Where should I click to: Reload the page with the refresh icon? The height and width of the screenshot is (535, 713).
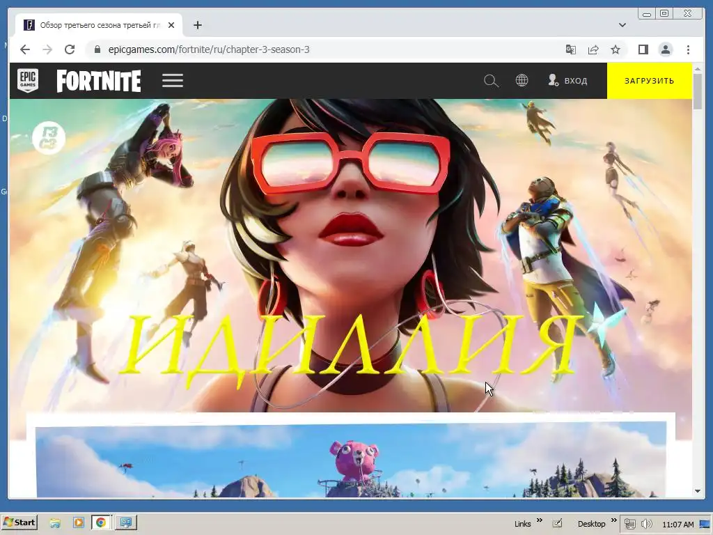pos(70,49)
